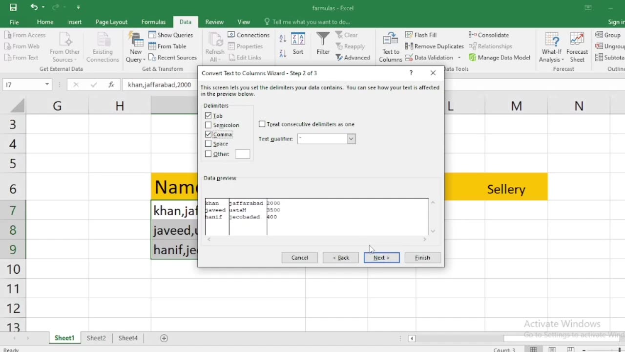Screen dimensions: 625x352
Task: Open the File menu
Action: coord(14,22)
